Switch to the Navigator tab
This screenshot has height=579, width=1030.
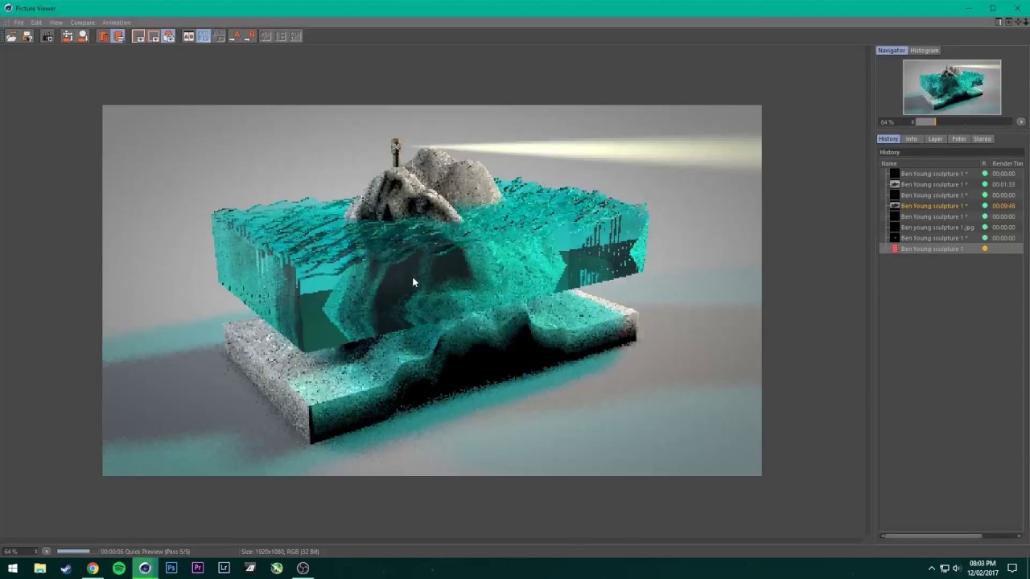[x=892, y=50]
